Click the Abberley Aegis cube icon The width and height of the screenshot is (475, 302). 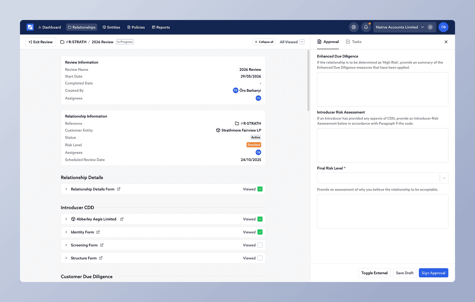(73, 219)
